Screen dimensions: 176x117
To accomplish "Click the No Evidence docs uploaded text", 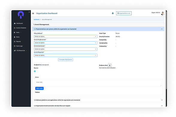I will 107,68.
